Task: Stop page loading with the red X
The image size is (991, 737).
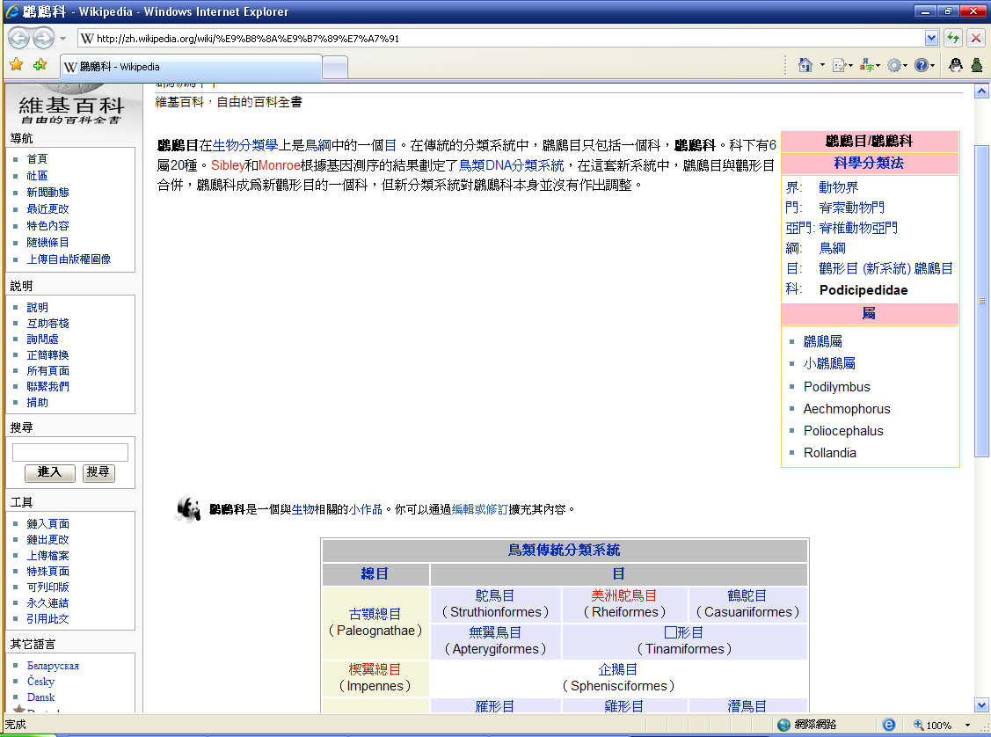Action: tap(975, 39)
